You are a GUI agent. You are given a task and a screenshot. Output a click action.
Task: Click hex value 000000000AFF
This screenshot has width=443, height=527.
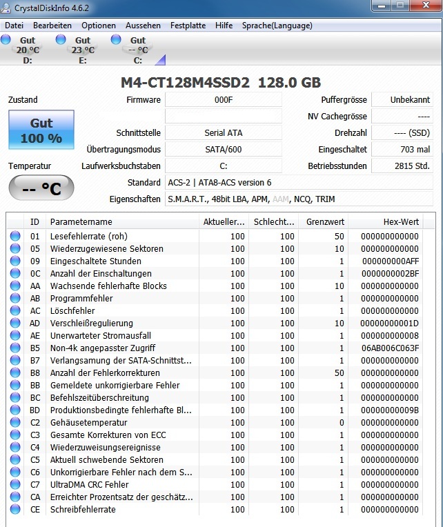point(391,261)
